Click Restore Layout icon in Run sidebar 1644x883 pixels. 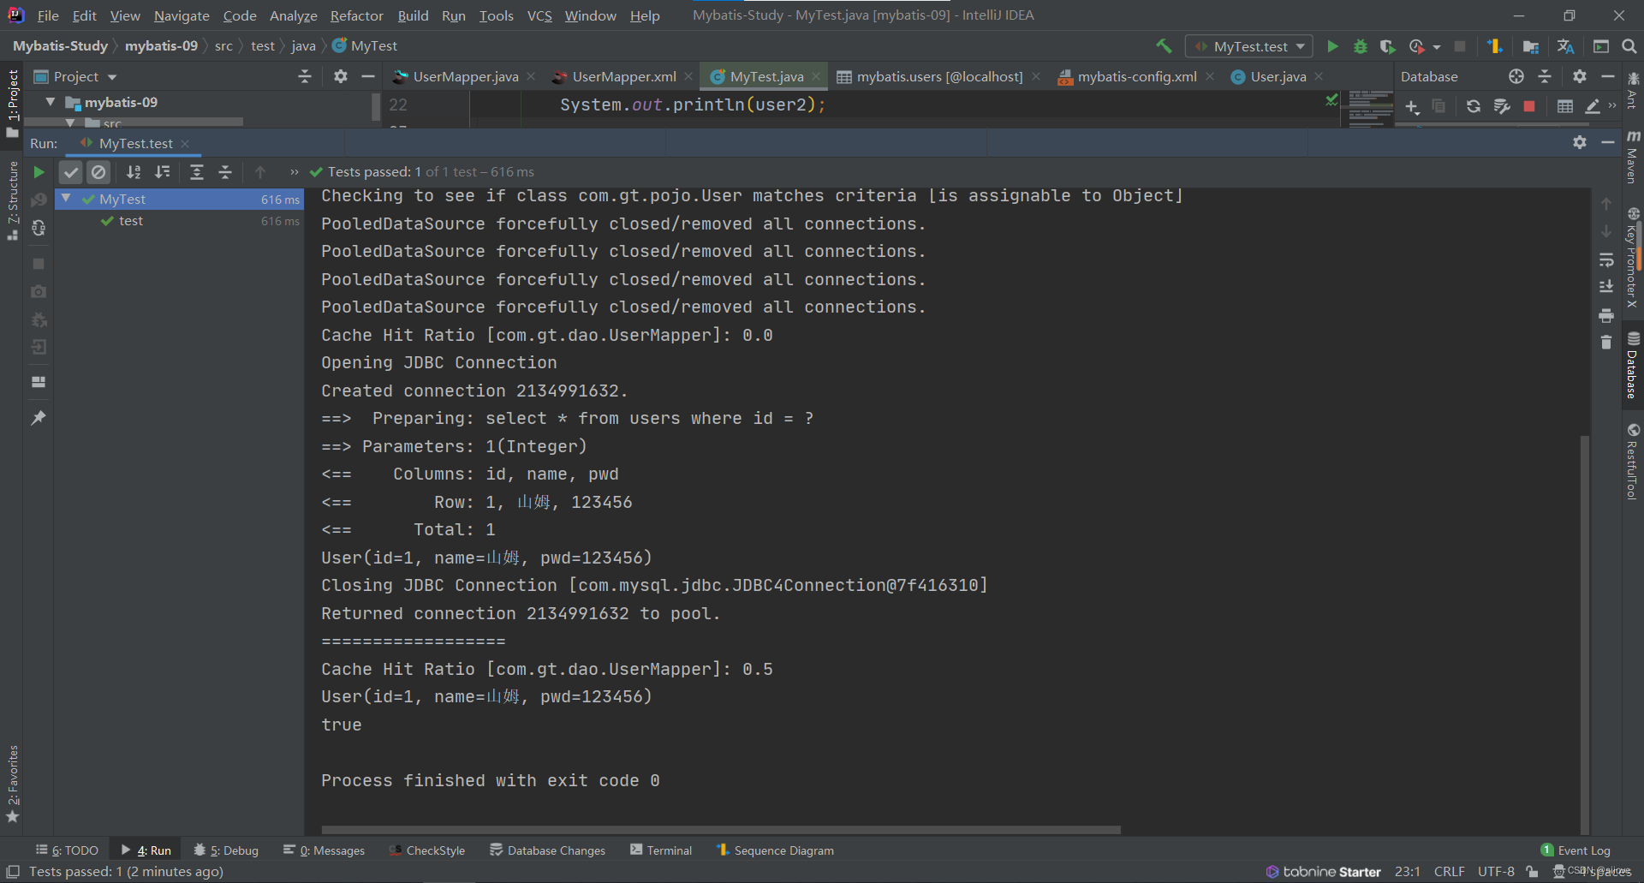pos(39,382)
